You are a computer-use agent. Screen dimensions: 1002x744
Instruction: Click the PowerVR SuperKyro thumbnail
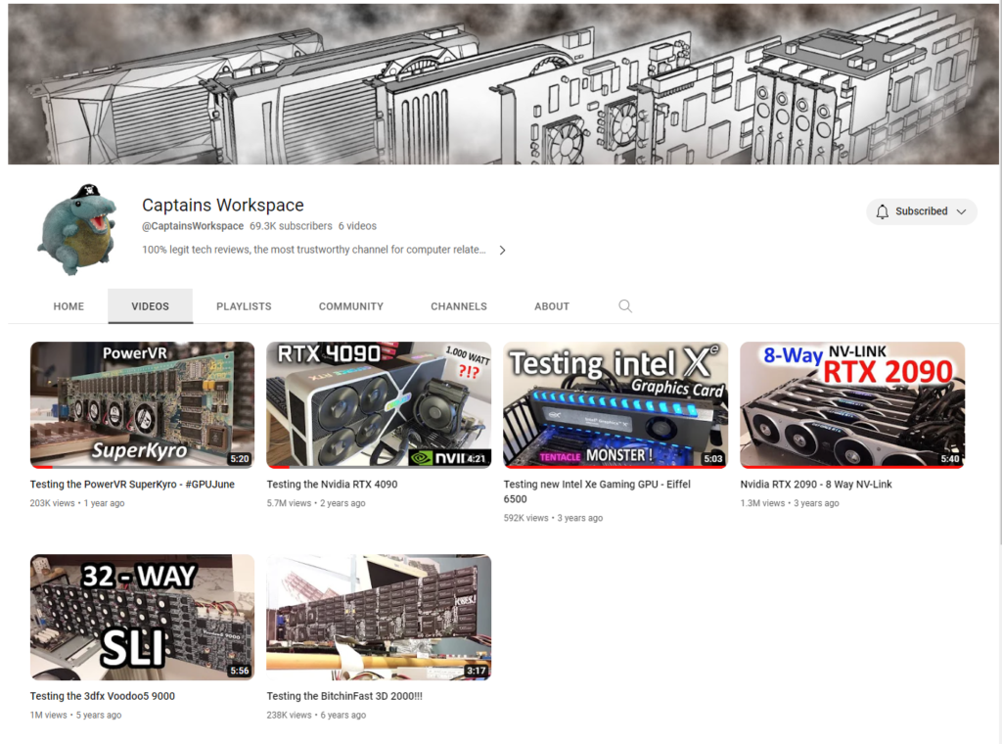click(141, 404)
